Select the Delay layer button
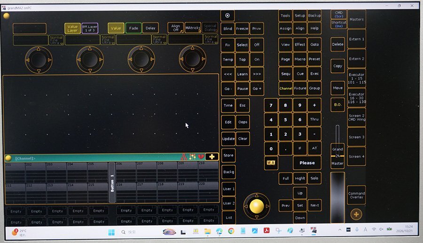This screenshot has height=243, width=423. pyautogui.click(x=150, y=28)
